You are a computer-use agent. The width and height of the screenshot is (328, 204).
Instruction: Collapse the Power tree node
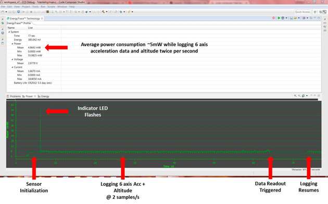pos(12,44)
